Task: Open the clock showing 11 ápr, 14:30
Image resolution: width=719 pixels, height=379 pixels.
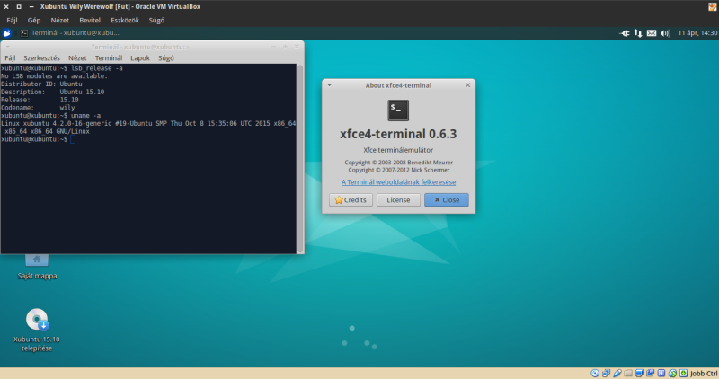Action: [x=697, y=33]
